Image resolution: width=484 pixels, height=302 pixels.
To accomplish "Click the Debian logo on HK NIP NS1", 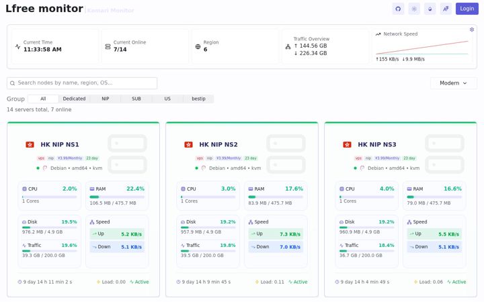I will click(x=45, y=168).
